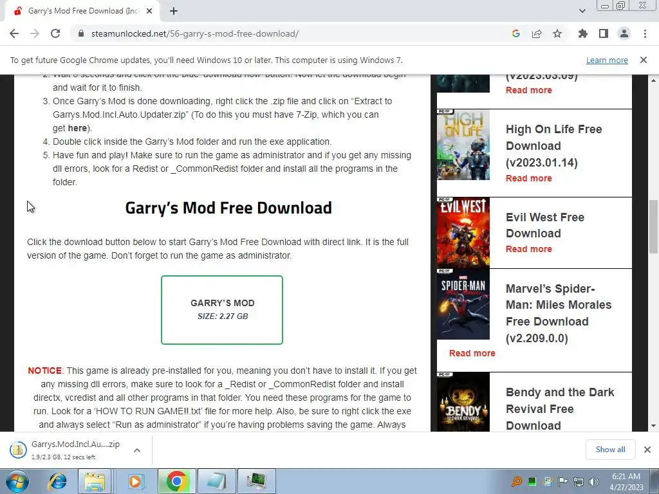Click the Chrome taskbar icon

click(x=176, y=481)
